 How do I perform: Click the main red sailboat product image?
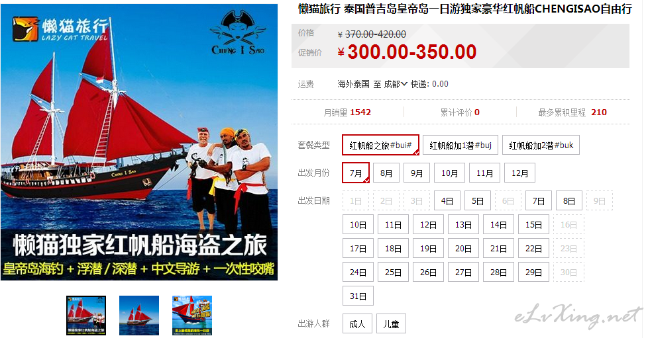click(x=139, y=142)
